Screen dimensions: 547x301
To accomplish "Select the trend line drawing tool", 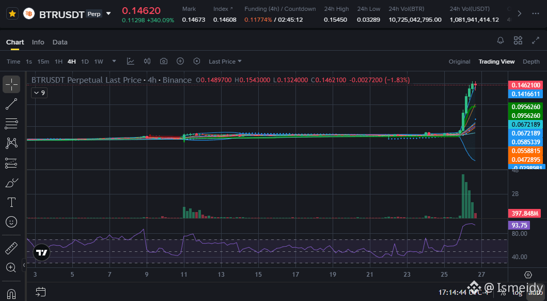I will click(11, 104).
